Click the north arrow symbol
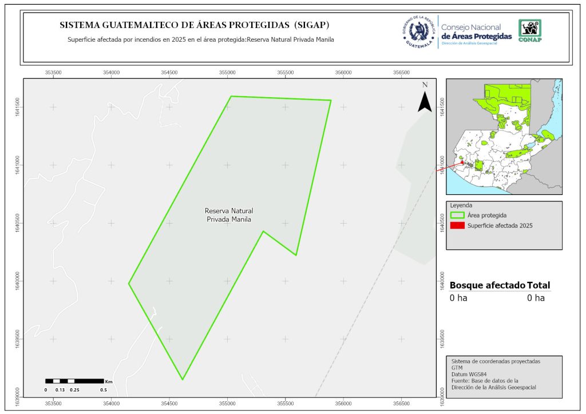Screen dimensions: 586x414 (x=424, y=98)
